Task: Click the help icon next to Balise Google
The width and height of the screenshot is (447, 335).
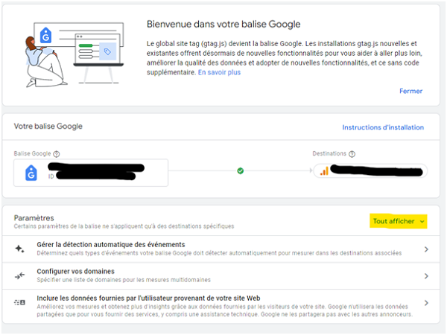Action: (57, 154)
